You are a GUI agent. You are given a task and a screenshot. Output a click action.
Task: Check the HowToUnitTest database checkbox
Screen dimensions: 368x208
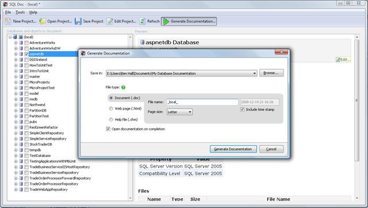pyautogui.click(x=26, y=65)
